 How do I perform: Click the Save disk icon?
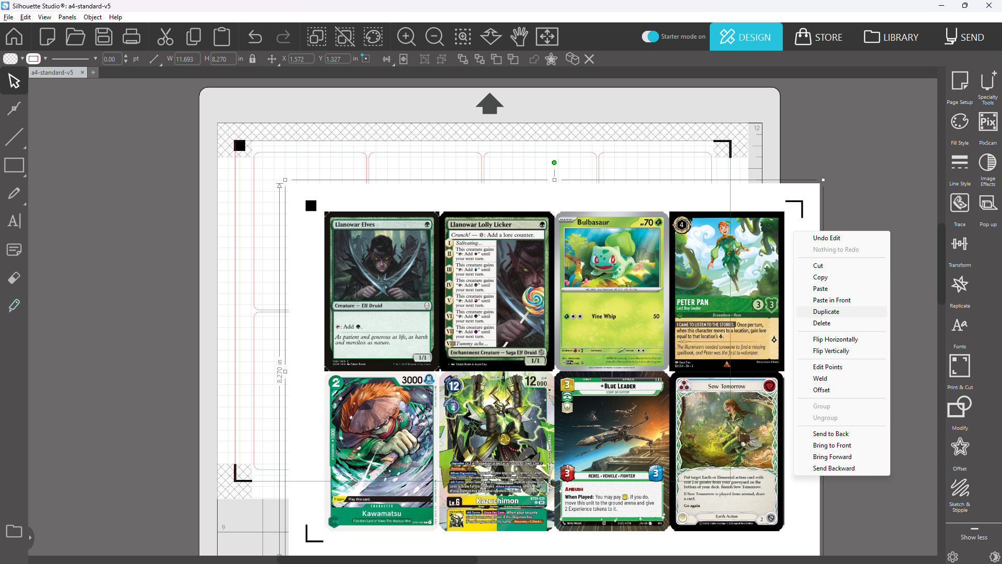point(104,37)
